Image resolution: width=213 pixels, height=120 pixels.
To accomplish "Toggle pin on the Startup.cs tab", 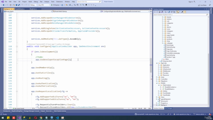I will tap(11, 9).
